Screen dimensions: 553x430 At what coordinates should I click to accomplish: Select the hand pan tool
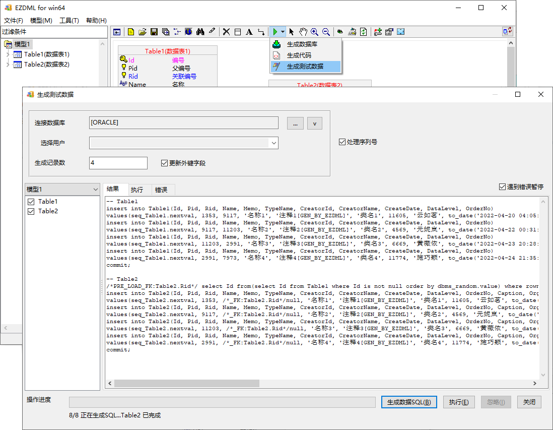(x=303, y=32)
